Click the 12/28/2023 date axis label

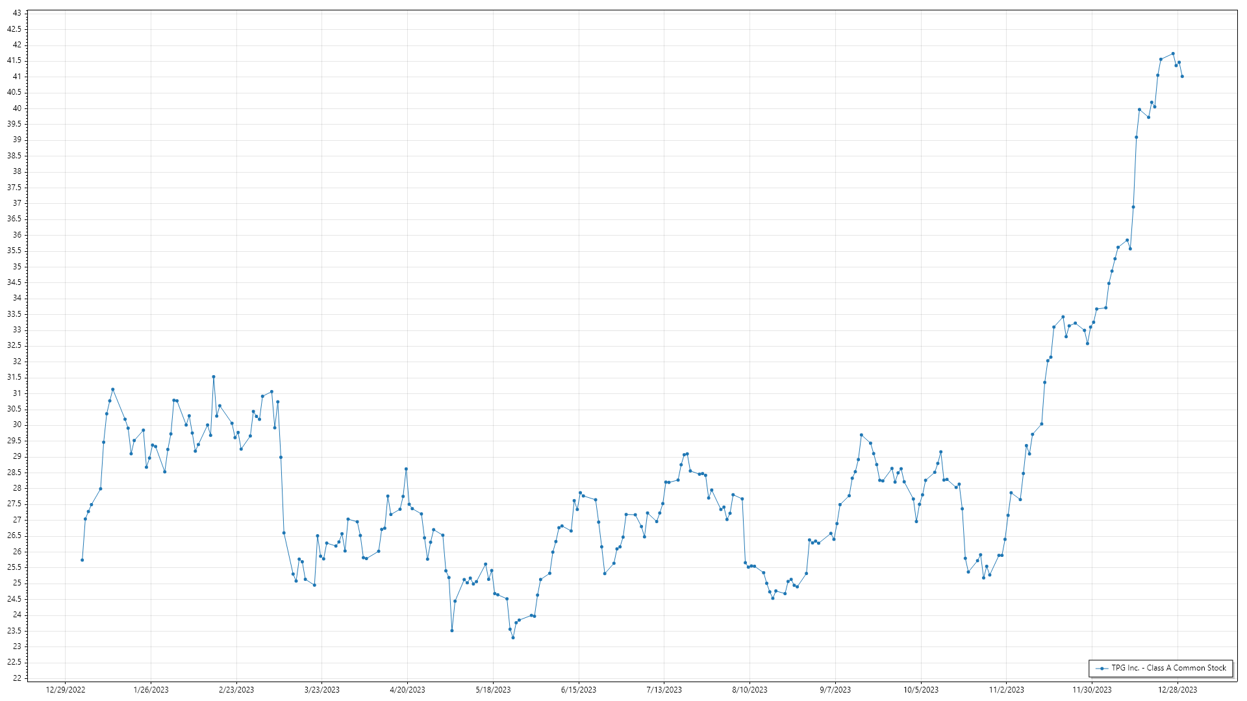pyautogui.click(x=1178, y=689)
